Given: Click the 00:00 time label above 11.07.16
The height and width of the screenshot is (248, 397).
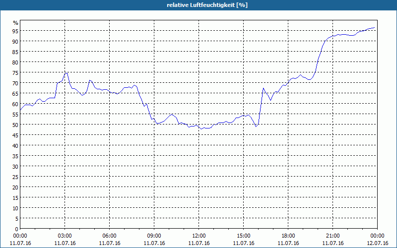Looking at the screenshot, I should point(20,236).
